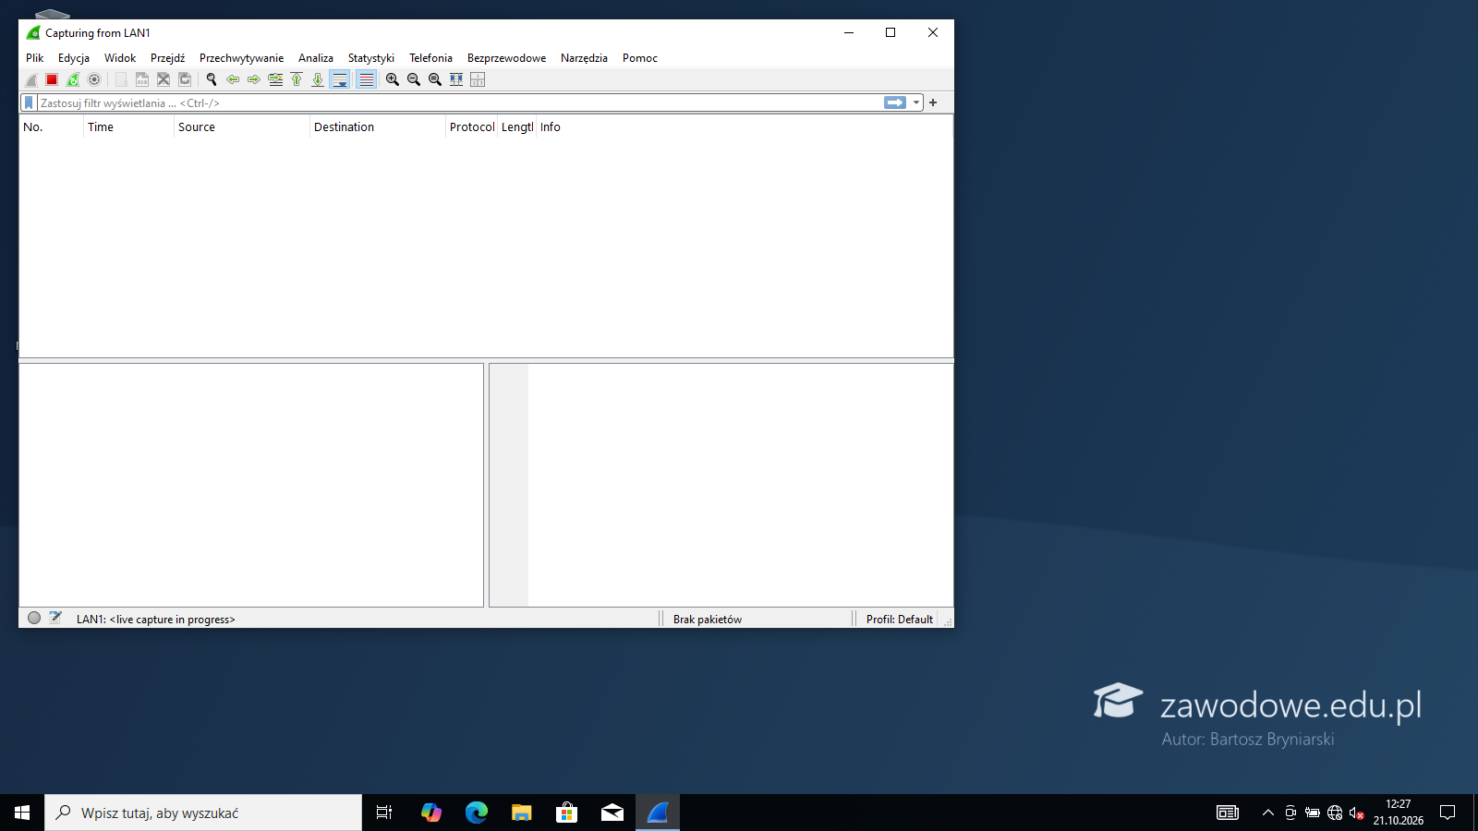The height and width of the screenshot is (831, 1478).
Task: Start capture with the shark fin icon
Action: tap(30, 79)
